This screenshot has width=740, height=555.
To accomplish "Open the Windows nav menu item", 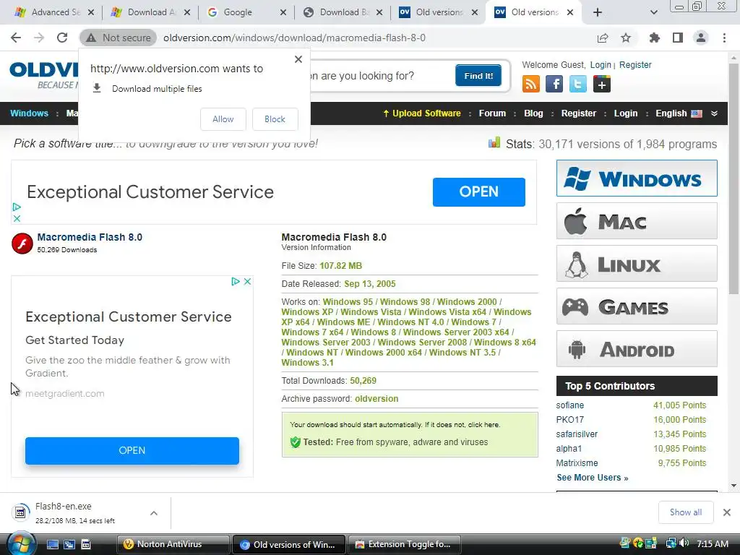I will pos(29,113).
